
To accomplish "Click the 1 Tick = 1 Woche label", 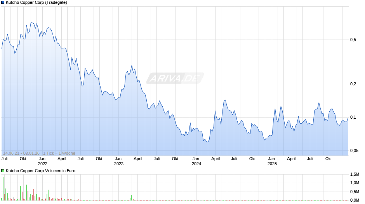I will [59, 153].
